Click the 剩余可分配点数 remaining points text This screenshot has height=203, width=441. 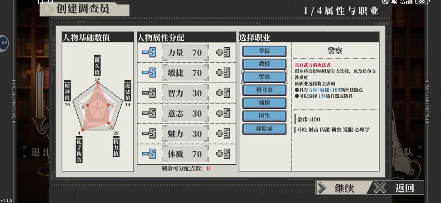(186, 168)
